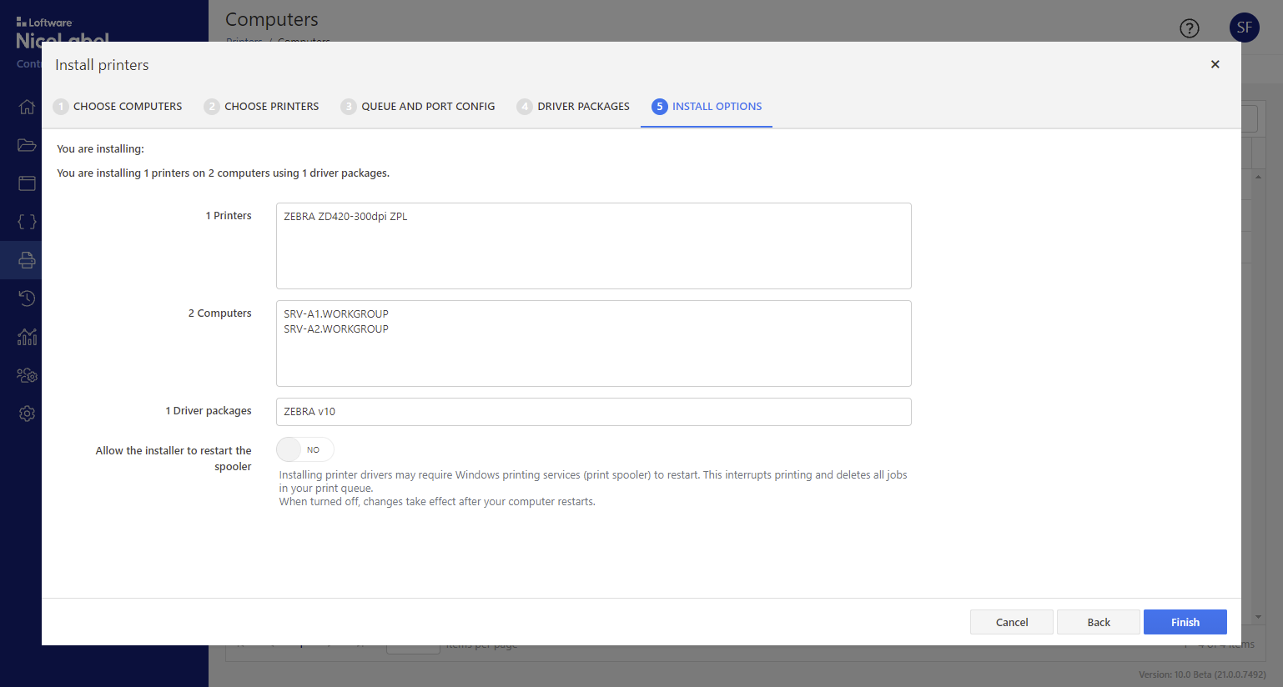1283x687 pixels.
Task: Open the Home icon in sidebar
Action: point(27,107)
